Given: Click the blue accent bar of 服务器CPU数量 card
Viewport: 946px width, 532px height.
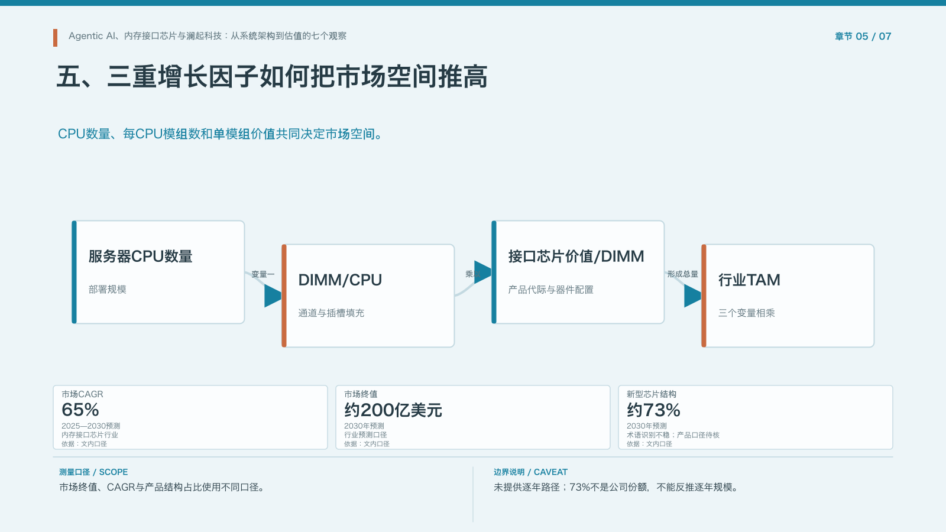Looking at the screenshot, I should point(74,272).
